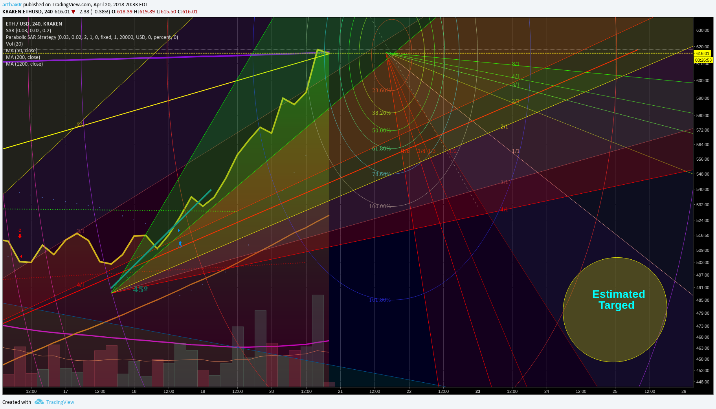Select the Vol (20) indicator label
Image resolution: width=716 pixels, height=409 pixels.
(14, 44)
